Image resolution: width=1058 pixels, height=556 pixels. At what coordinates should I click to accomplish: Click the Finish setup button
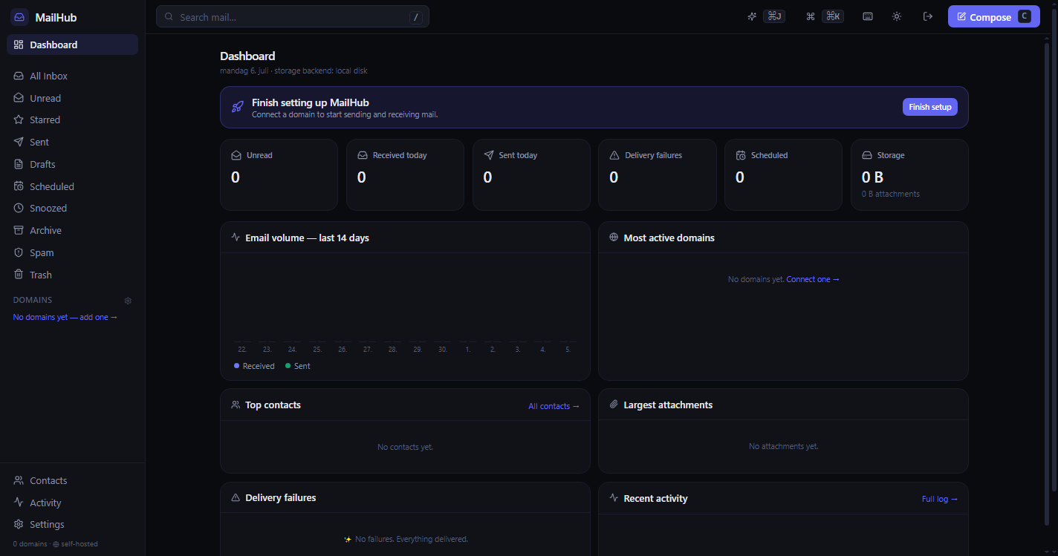coord(930,107)
